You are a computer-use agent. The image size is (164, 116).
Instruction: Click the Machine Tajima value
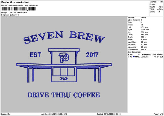[x=143, y=18]
